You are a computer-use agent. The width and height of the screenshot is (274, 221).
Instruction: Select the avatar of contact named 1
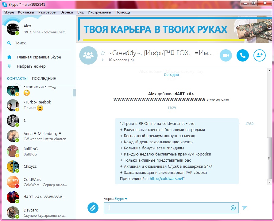(x=13, y=121)
